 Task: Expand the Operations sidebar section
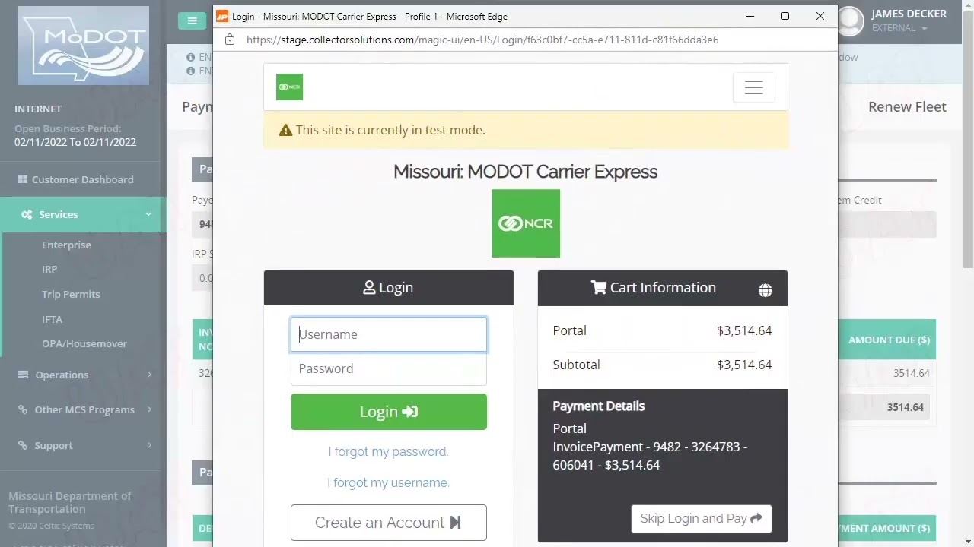click(82, 375)
